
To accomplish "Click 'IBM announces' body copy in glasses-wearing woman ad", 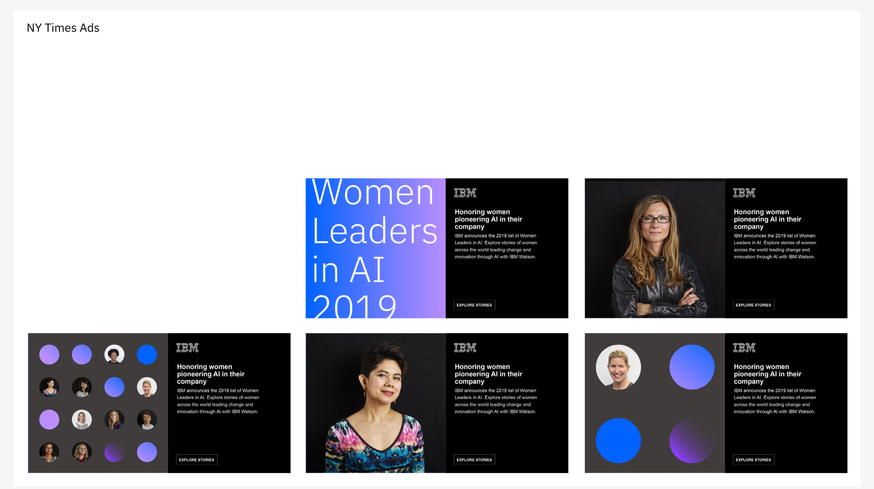I will tap(775, 246).
